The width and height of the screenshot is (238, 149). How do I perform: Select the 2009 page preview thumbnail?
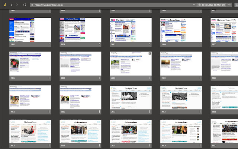coord(181,64)
